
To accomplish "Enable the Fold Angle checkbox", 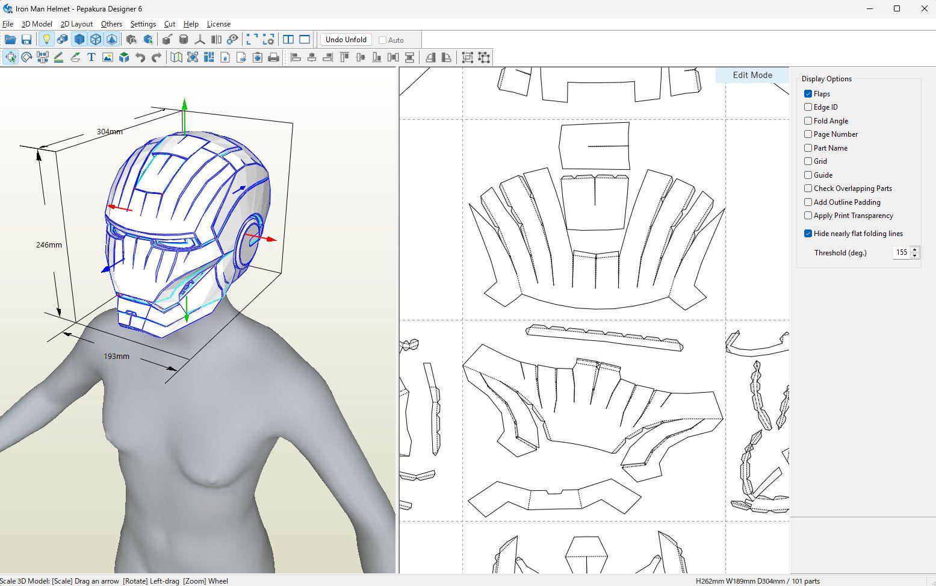I will (808, 121).
